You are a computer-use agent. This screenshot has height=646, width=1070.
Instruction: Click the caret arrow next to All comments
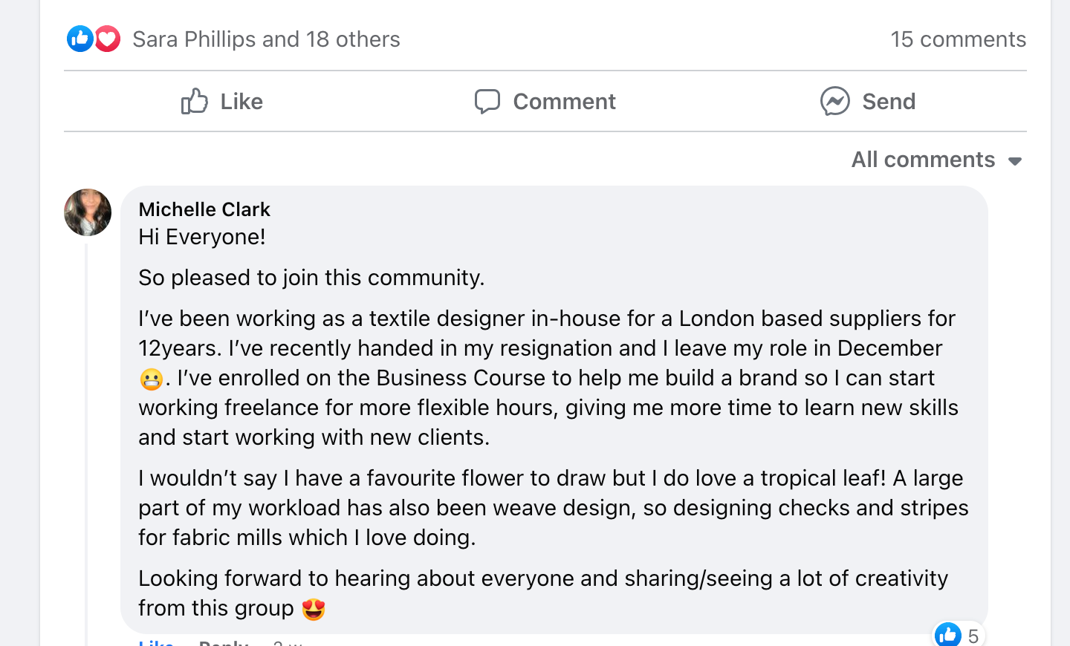[x=1015, y=161]
